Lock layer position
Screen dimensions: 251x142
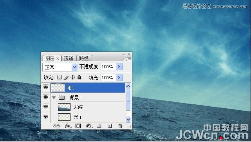(73, 77)
